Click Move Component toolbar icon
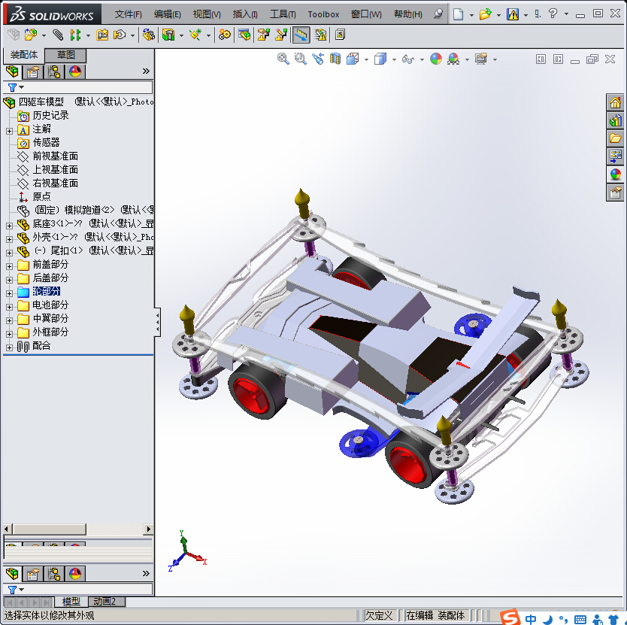This screenshot has height=625, width=627. (120, 35)
